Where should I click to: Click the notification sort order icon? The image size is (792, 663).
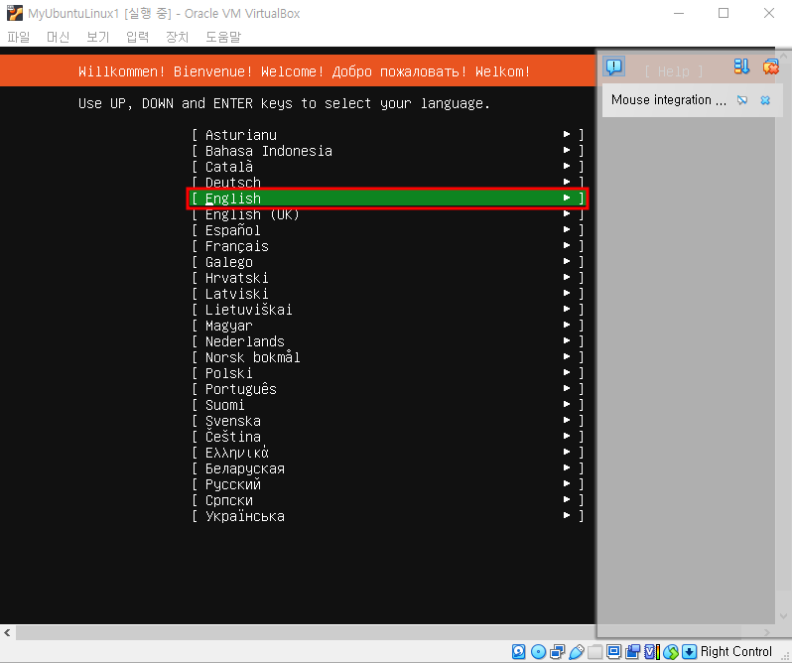(741, 66)
